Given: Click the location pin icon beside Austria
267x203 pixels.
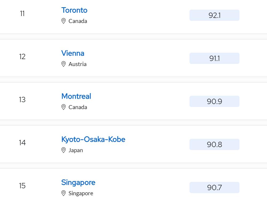Looking at the screenshot, I should 64,64.
